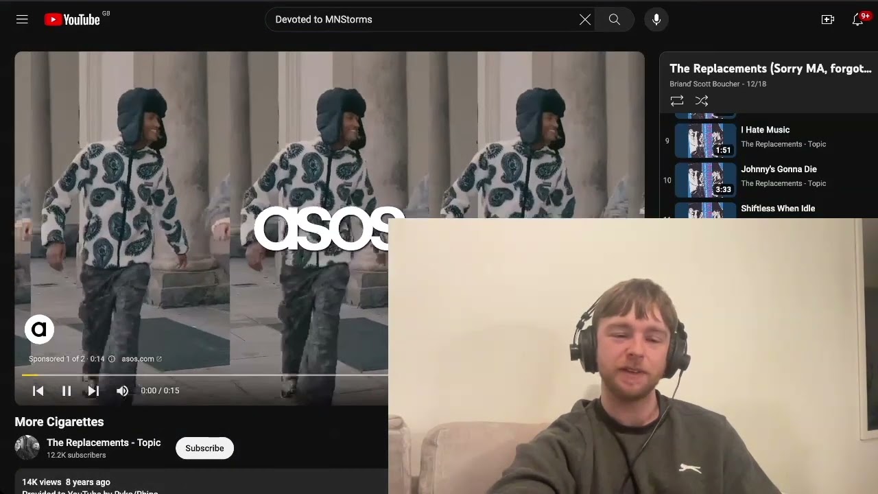Skip to previous video
The height and width of the screenshot is (494, 878).
coord(38,390)
